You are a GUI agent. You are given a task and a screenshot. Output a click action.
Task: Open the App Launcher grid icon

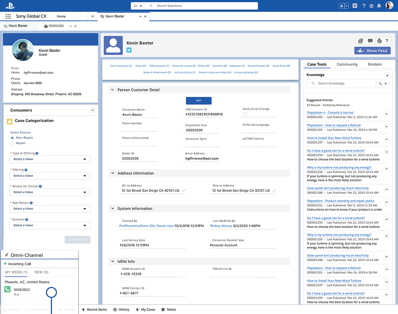coord(8,16)
